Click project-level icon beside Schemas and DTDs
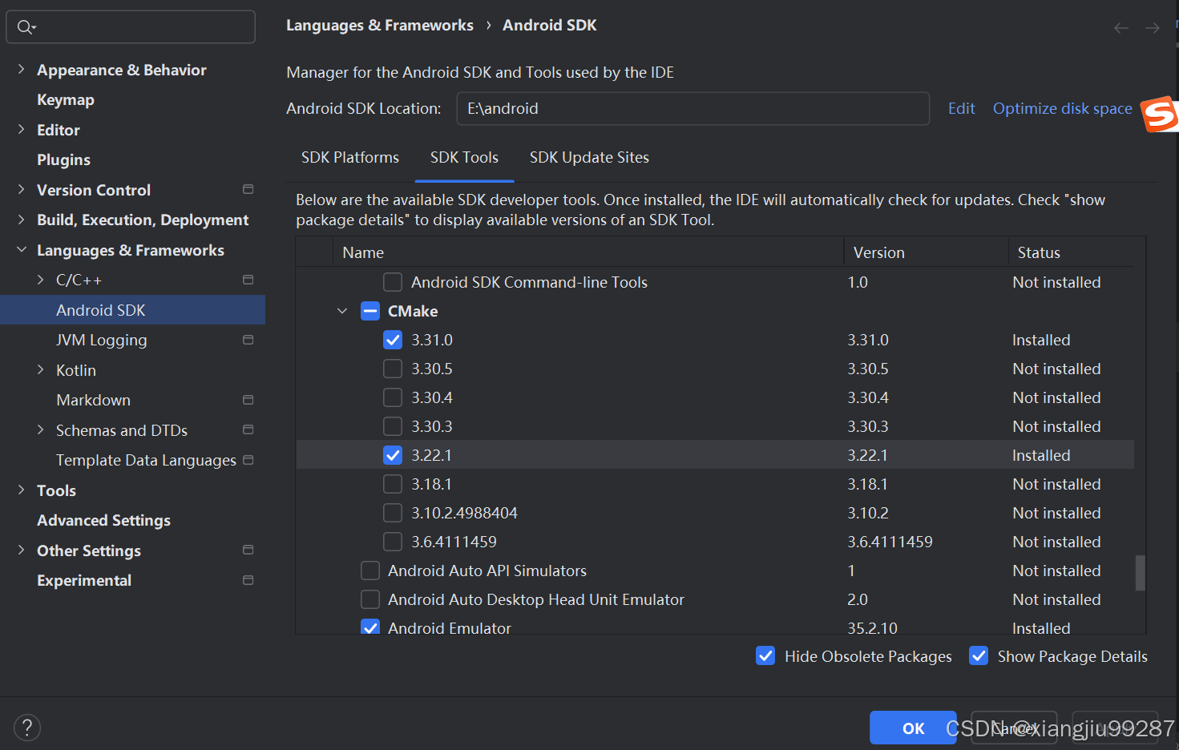 click(248, 429)
